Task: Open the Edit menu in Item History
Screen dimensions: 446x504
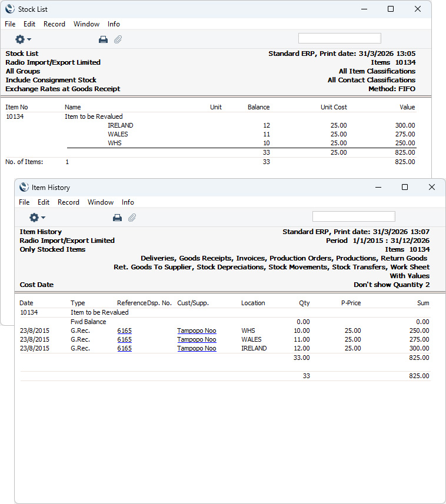Action: click(44, 202)
